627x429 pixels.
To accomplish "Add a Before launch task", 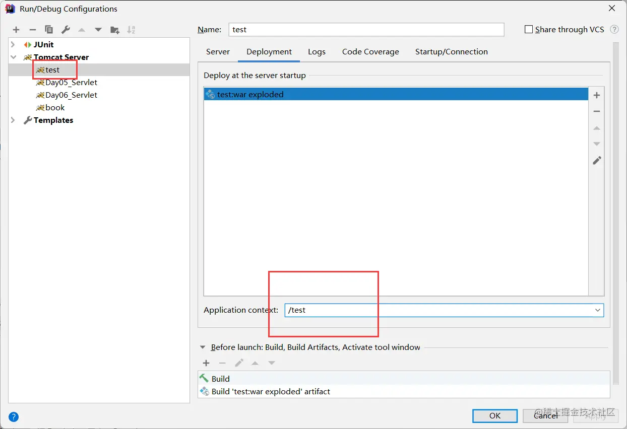I will click(206, 363).
